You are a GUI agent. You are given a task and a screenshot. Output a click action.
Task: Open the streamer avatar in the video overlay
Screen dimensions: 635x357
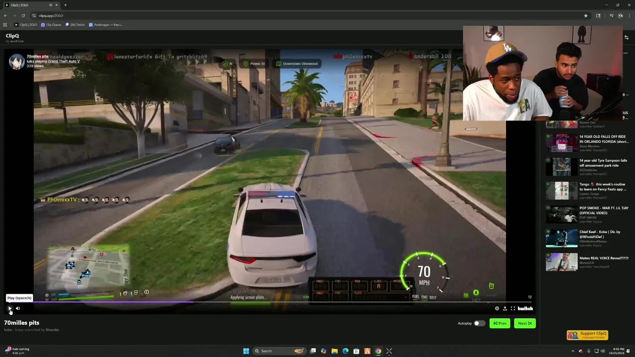(x=16, y=61)
